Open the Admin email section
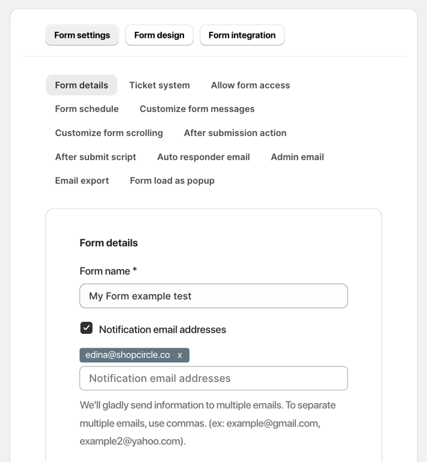 (x=297, y=157)
